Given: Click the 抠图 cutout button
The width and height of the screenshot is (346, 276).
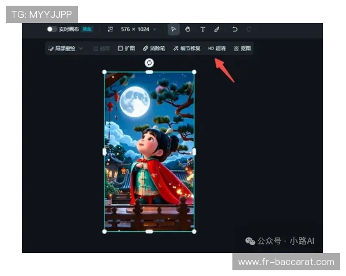Looking at the screenshot, I should point(242,48).
